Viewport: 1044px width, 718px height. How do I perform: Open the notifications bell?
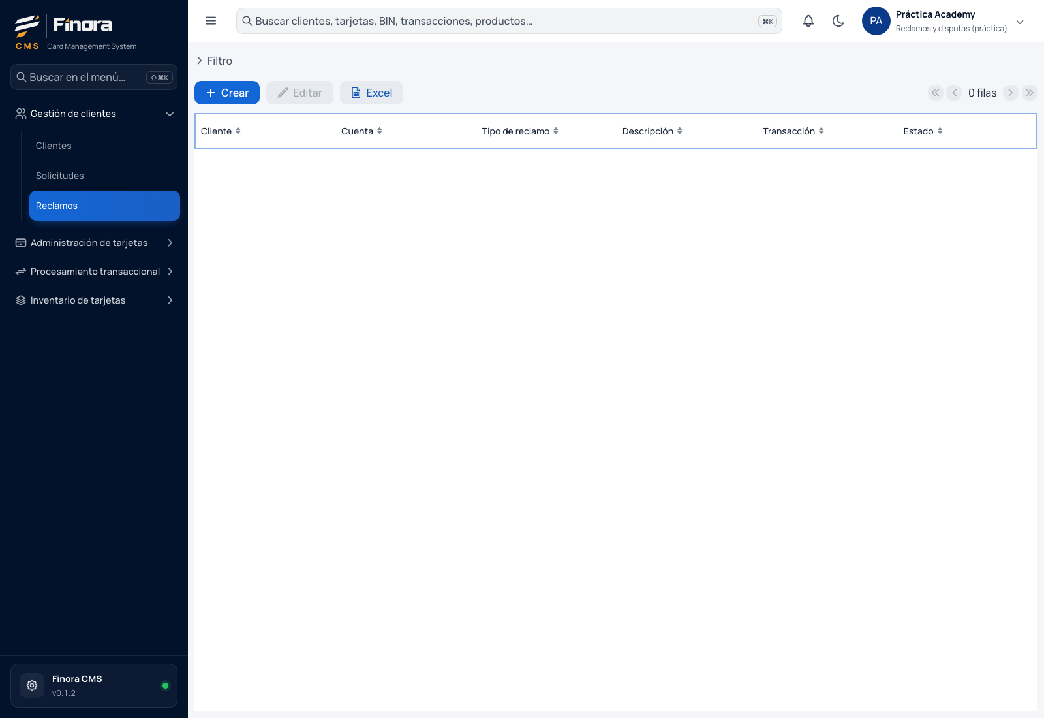808,21
